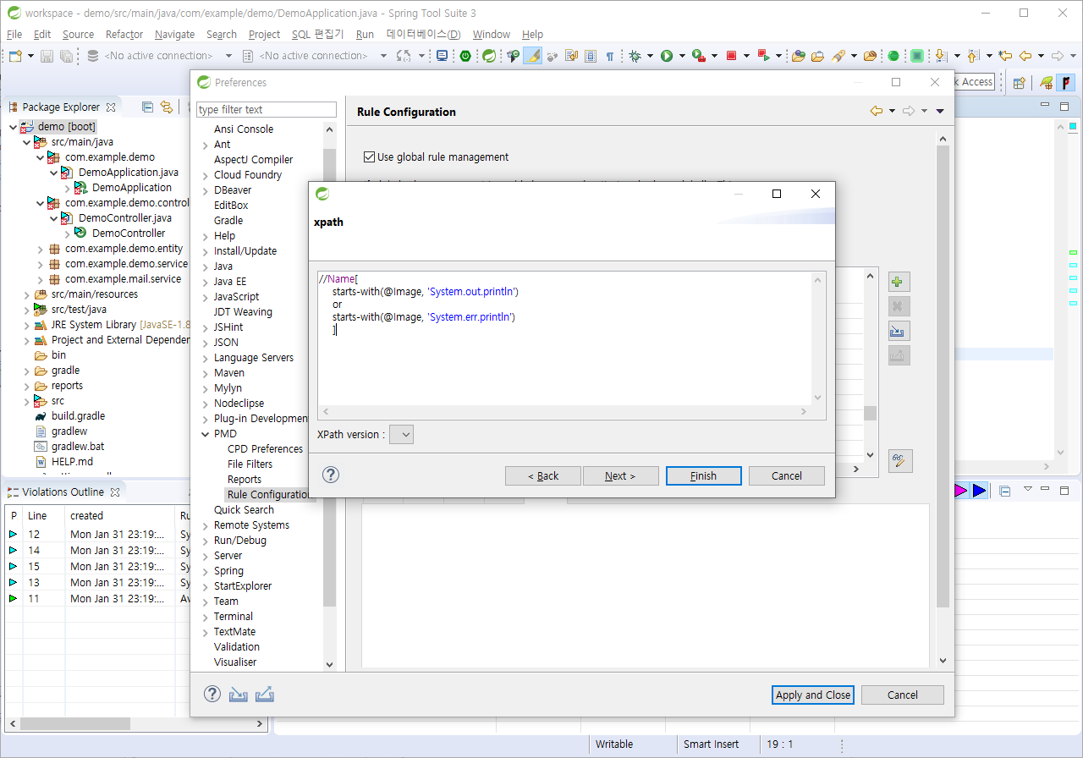Click Finish in xpath dialog
Screen dimensions: 1083x758
[x=704, y=475]
